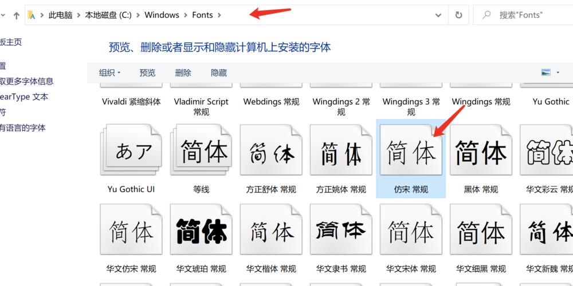Open the view options dropdown arrow
The width and height of the screenshot is (573, 286).
pyautogui.click(x=558, y=73)
